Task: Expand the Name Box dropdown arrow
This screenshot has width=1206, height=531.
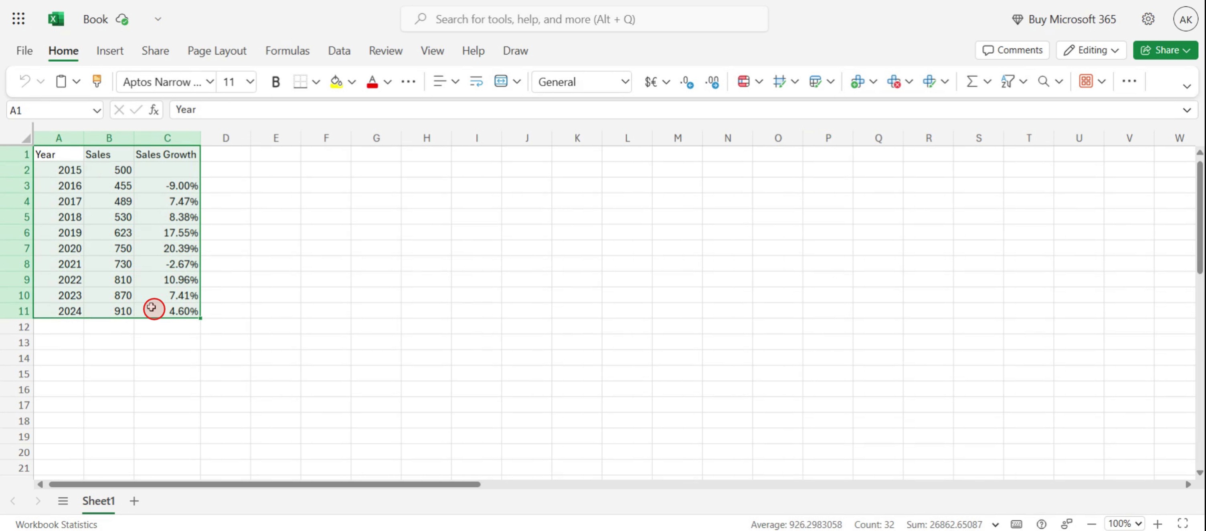Action: click(97, 111)
